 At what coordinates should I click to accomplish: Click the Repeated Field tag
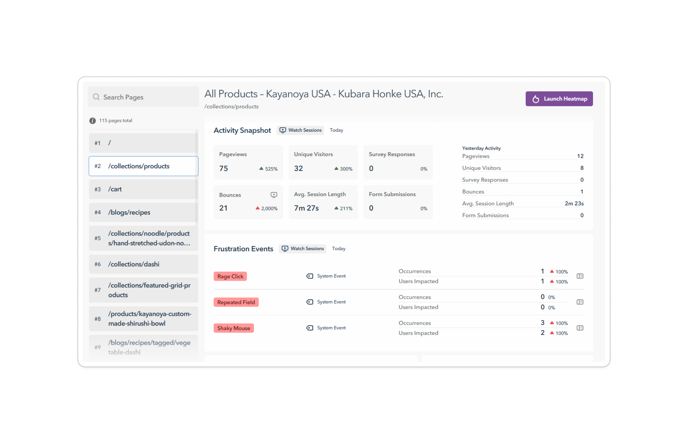[236, 302]
